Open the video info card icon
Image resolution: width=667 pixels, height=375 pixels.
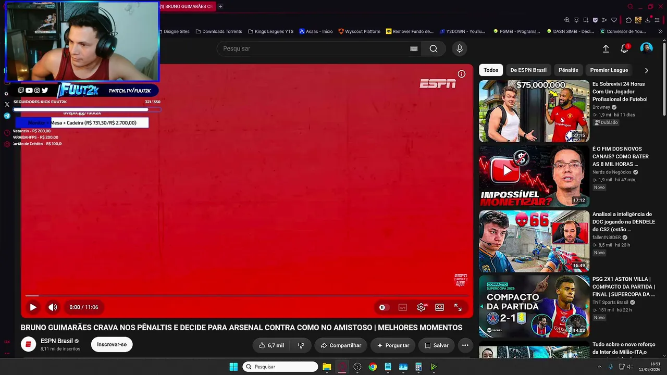click(x=461, y=74)
